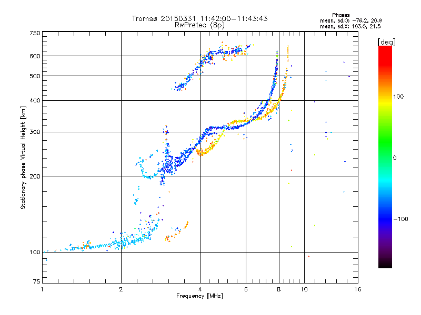Click x-axis tick label '8'

[x=279, y=289]
